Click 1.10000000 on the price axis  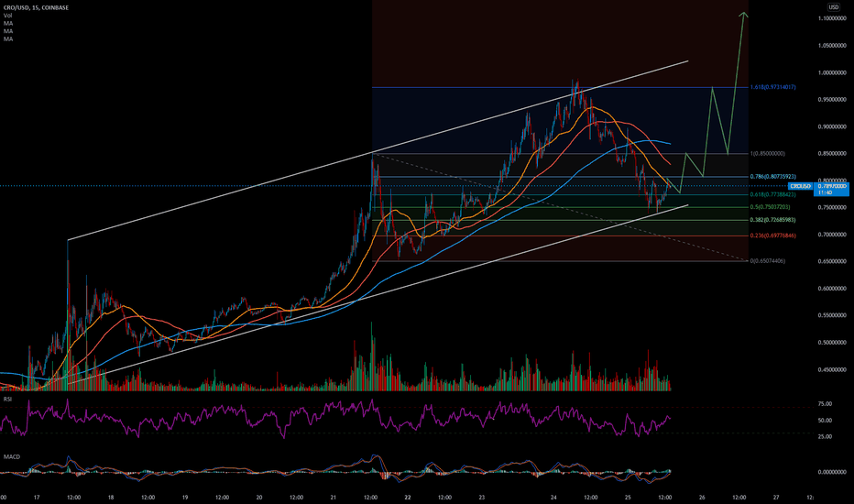pyautogui.click(x=832, y=18)
